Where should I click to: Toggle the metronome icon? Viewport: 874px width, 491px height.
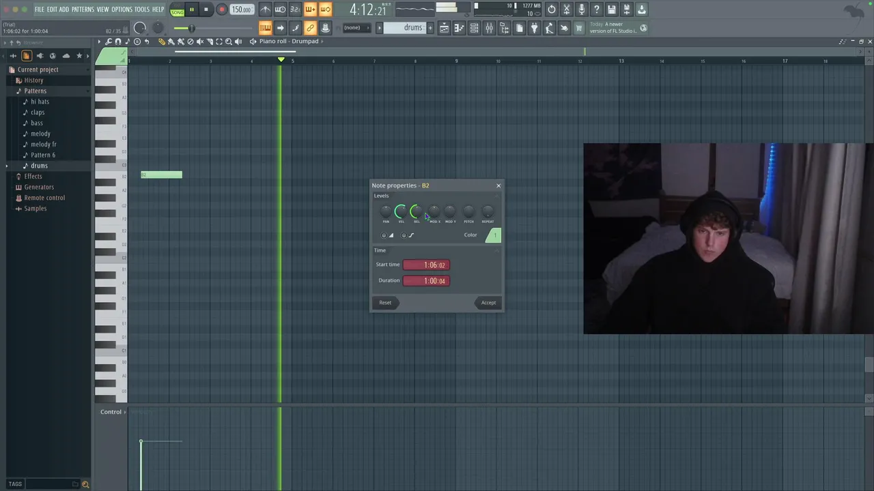click(266, 10)
